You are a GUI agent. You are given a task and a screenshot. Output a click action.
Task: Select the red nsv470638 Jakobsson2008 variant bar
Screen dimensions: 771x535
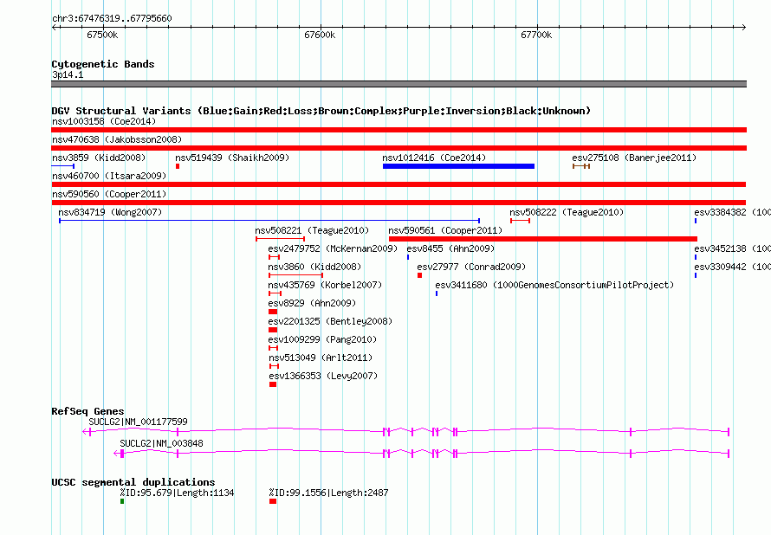[x=398, y=148]
